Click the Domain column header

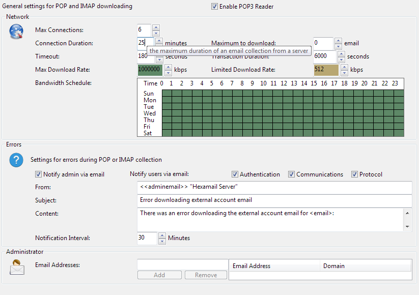coord(365,266)
